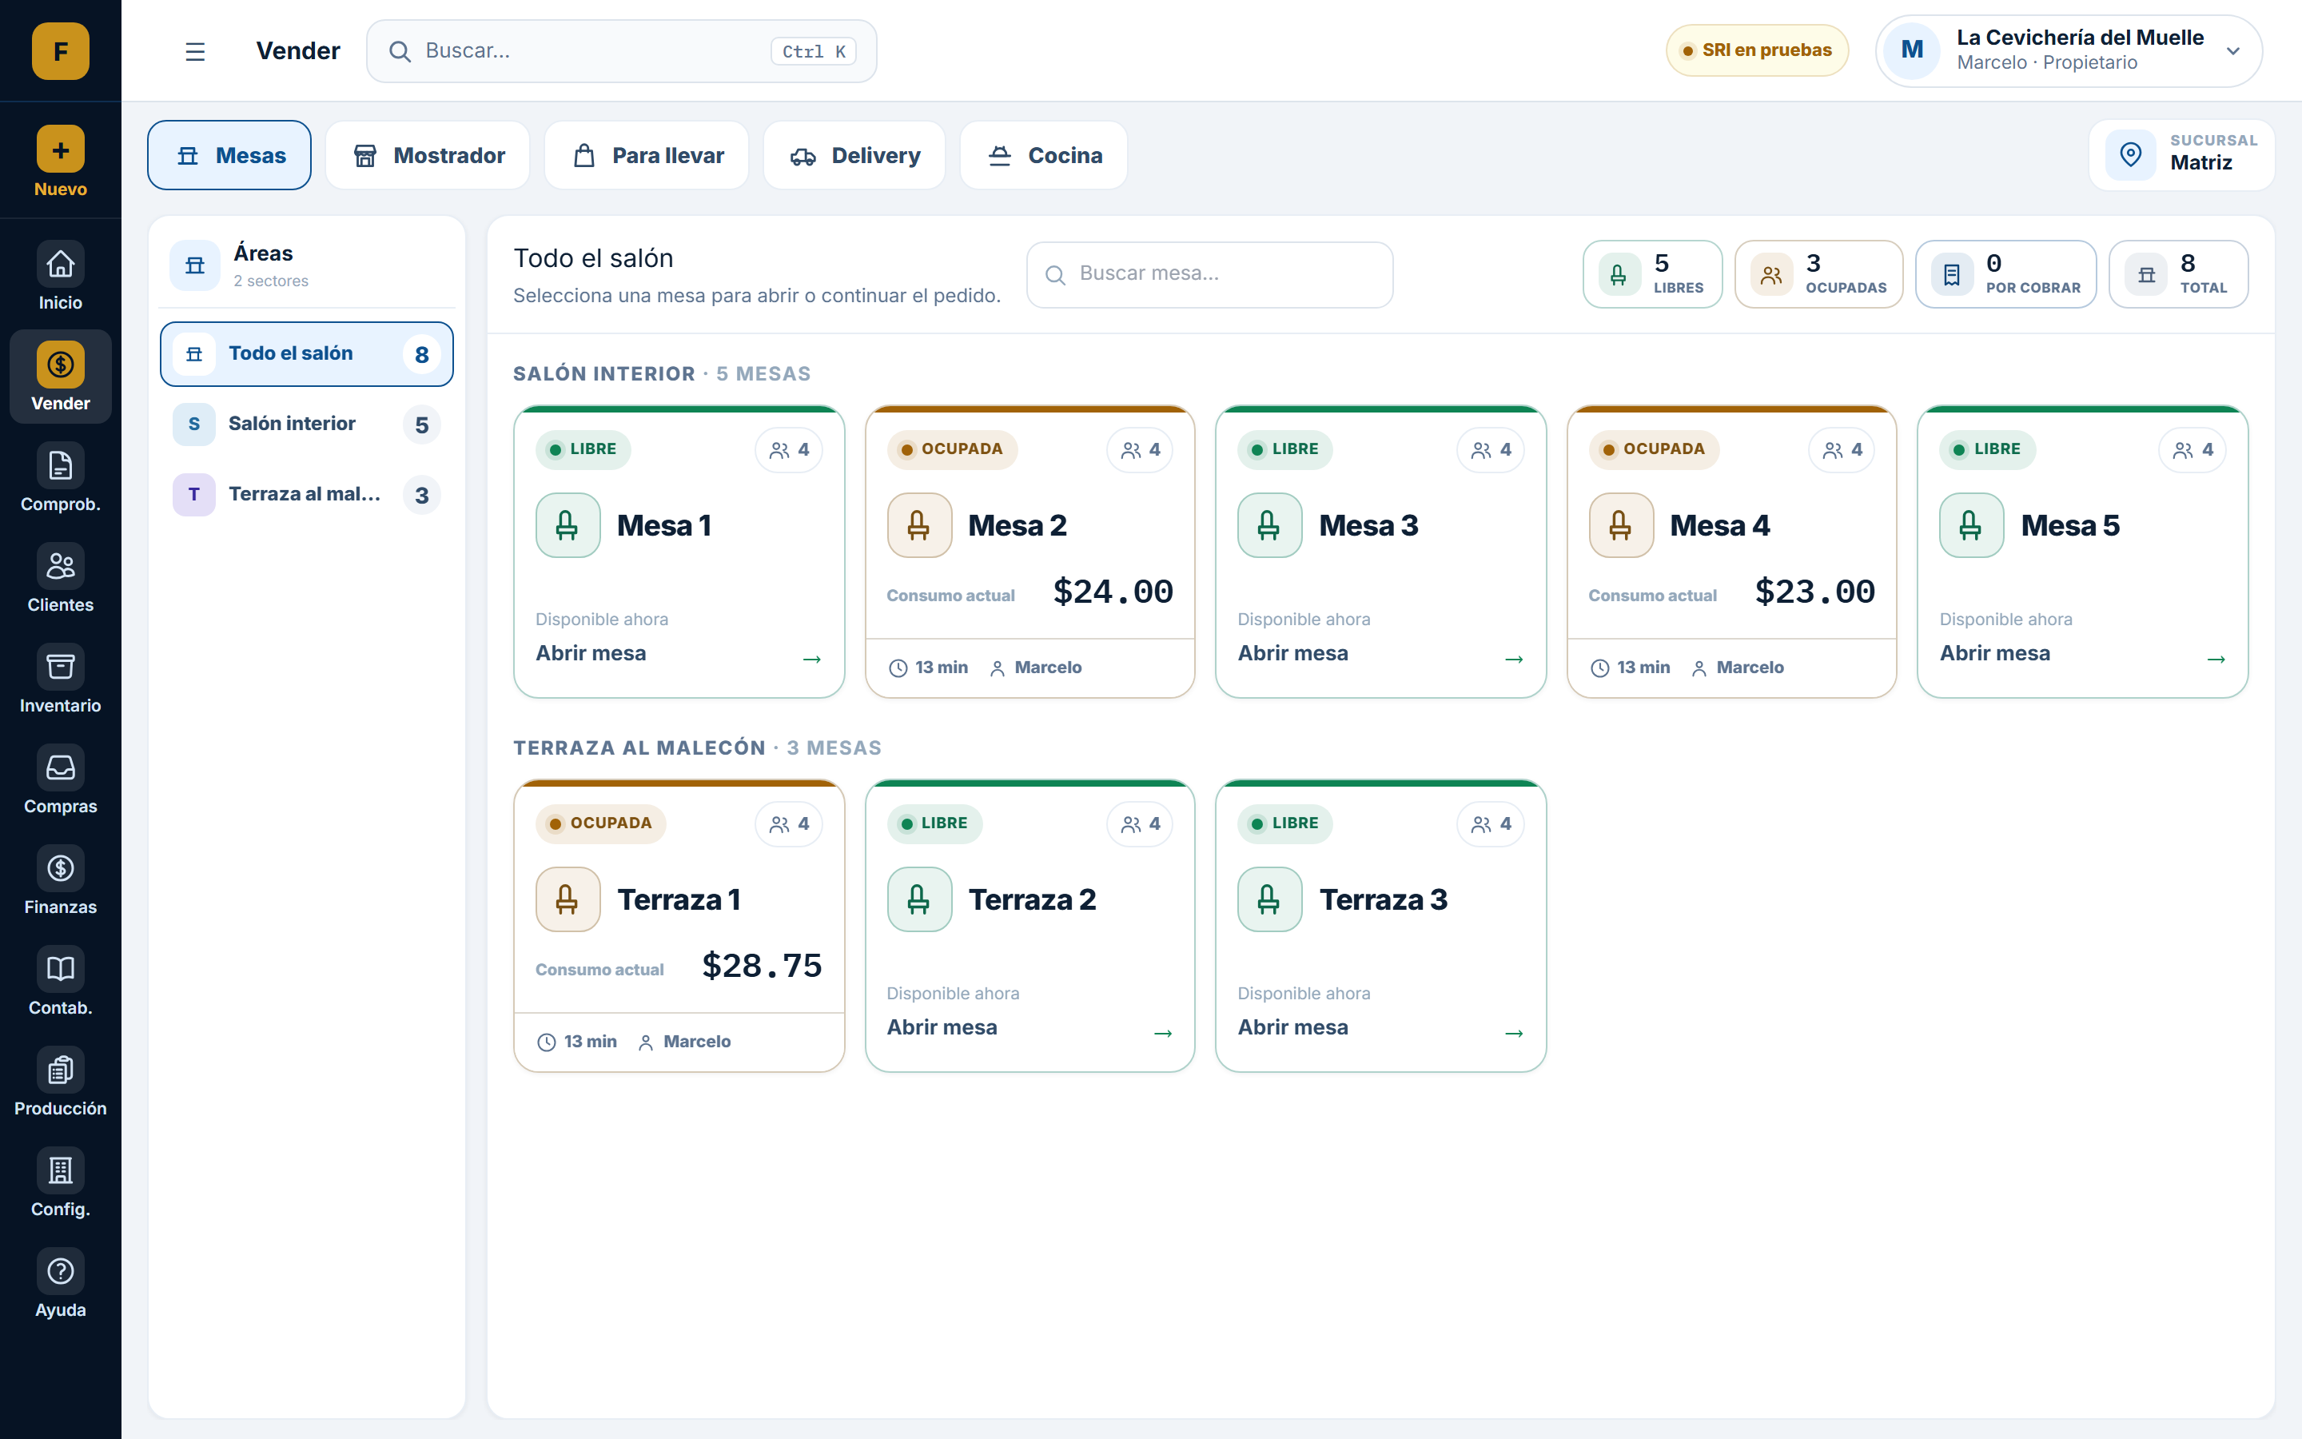Open the occupied Terraza 1 card
This screenshot has height=1439, width=2302.
click(679, 926)
